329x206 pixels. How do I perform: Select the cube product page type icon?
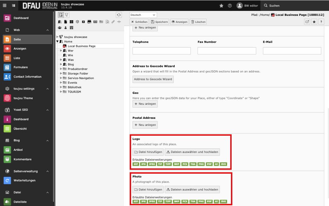click(x=77, y=22)
